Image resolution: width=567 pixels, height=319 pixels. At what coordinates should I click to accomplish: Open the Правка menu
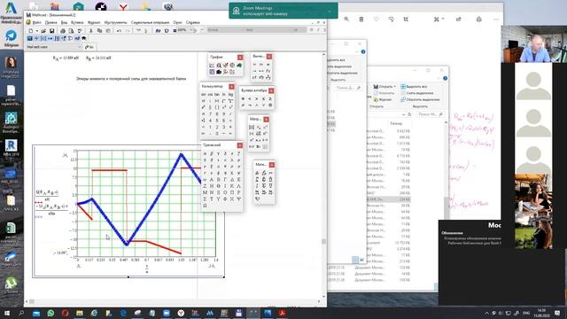click(x=50, y=22)
